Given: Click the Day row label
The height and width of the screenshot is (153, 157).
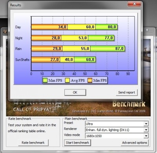Looking at the screenshot, I should [18, 27].
